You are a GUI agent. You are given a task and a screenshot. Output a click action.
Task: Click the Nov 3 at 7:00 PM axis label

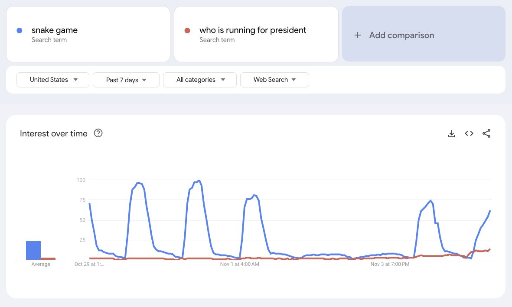point(390,264)
